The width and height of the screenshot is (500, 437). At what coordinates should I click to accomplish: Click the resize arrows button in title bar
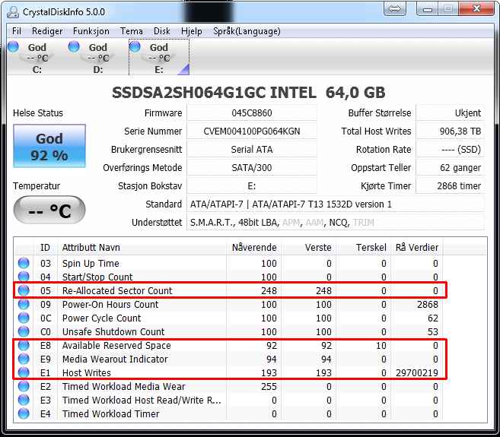point(395,8)
